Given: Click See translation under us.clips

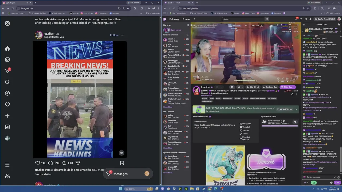Looking at the screenshot, I should [43, 174].
